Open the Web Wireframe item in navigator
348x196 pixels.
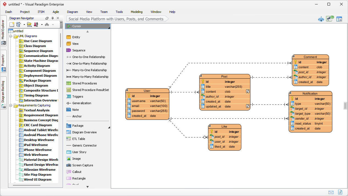click(36, 155)
